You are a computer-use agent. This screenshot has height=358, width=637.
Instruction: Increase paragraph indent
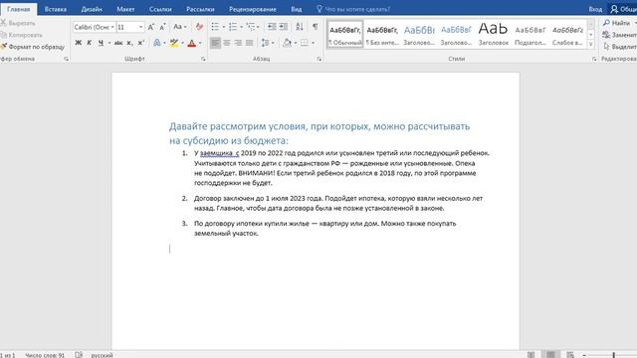click(x=283, y=27)
